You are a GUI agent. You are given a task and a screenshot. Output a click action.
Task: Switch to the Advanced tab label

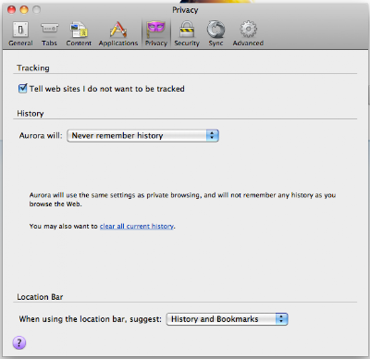point(248,43)
